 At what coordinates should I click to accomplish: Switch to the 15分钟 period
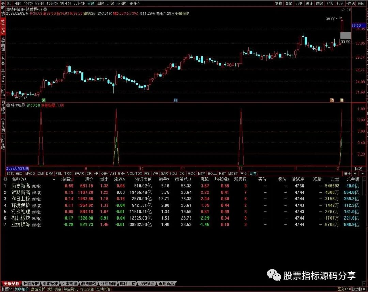tap(52, 3)
